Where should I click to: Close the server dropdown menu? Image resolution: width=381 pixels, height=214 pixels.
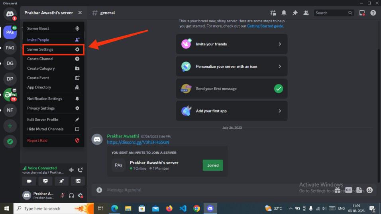click(x=80, y=13)
